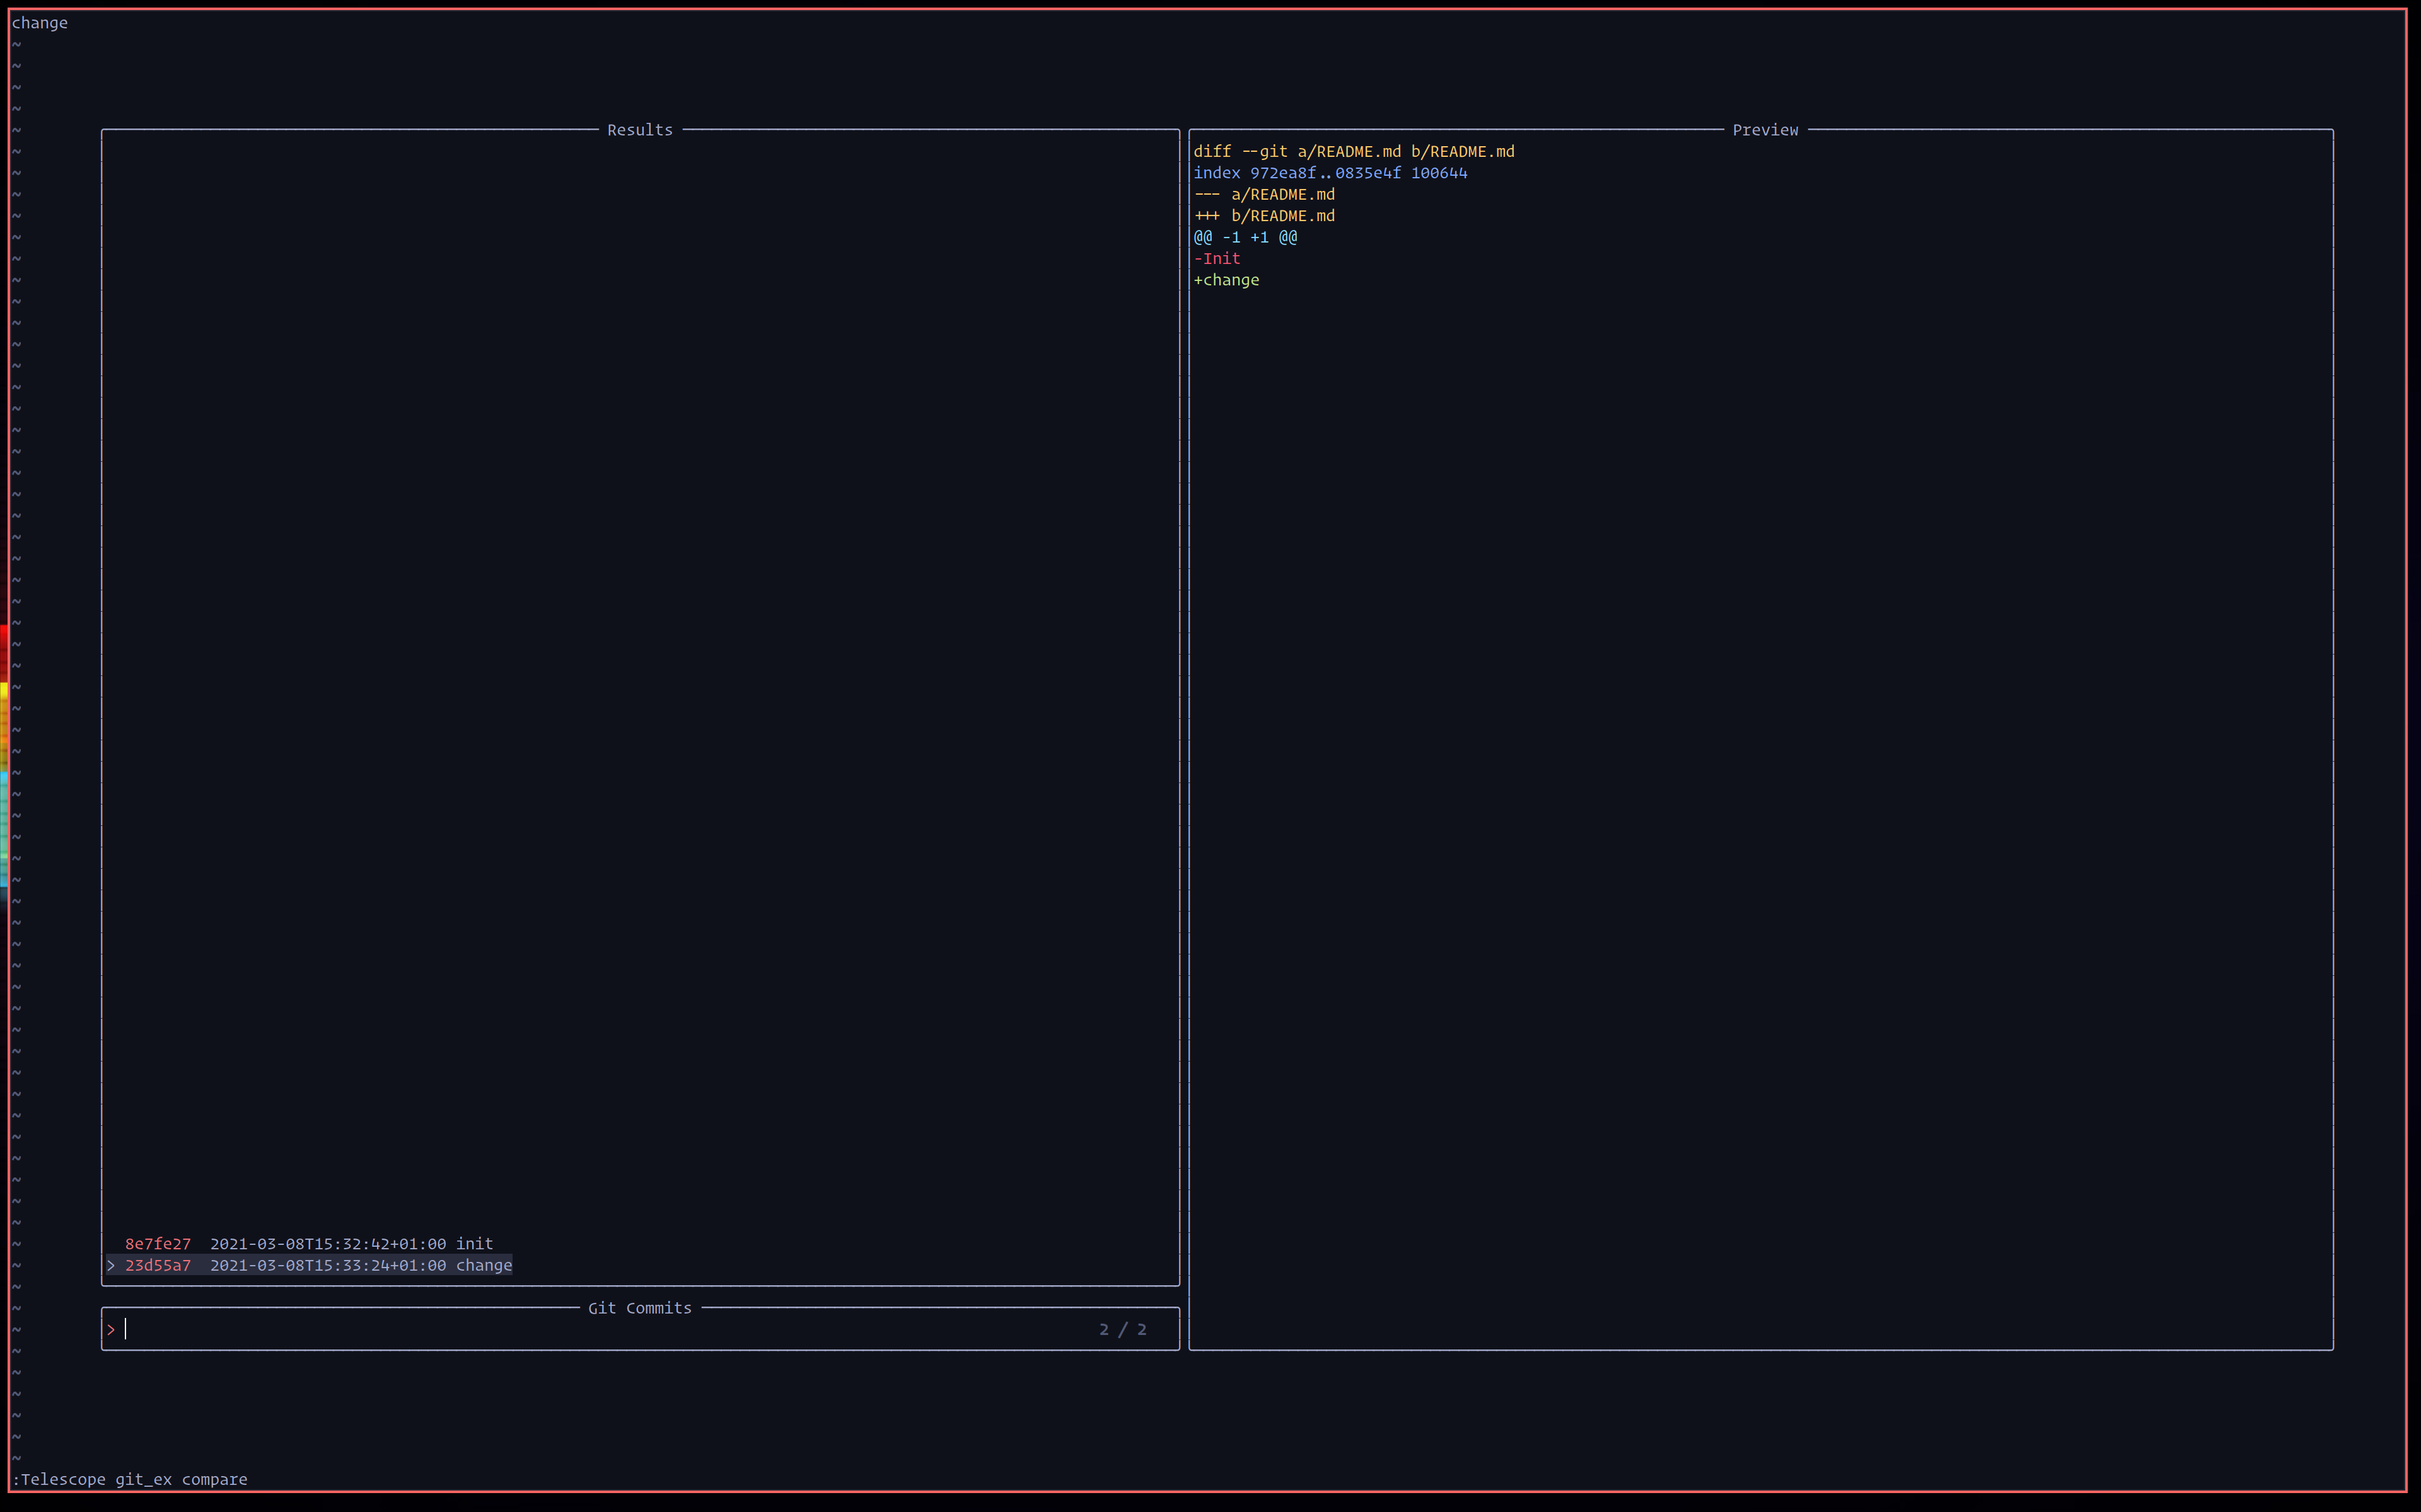Click the removed line -Init
This screenshot has height=1512, width=2421.
[x=1217, y=258]
